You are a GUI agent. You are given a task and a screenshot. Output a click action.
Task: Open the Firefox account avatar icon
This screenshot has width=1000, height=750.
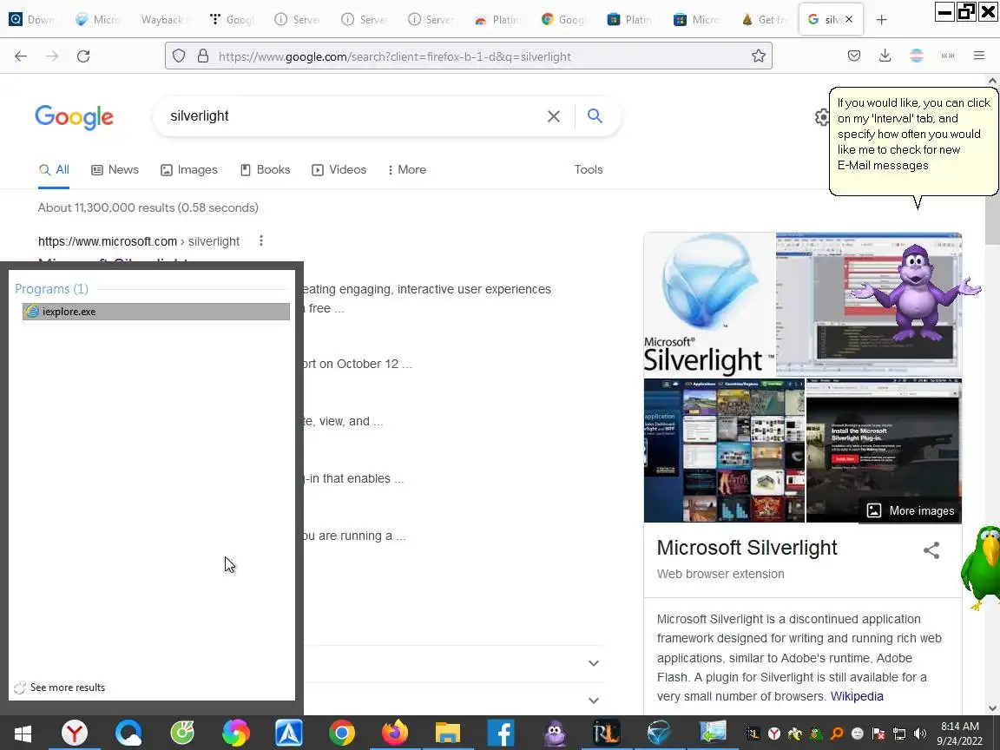917,56
